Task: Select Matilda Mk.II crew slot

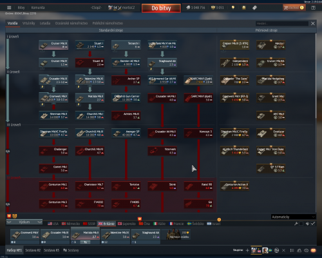Action: coord(85,236)
